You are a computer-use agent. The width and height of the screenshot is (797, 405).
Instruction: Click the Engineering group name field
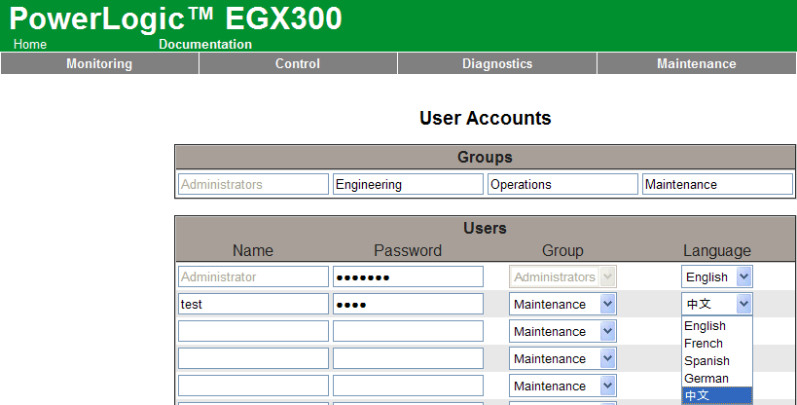pos(408,184)
